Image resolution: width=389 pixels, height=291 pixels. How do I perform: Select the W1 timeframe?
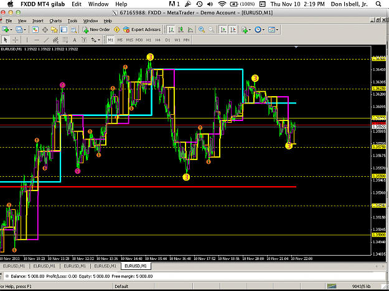tap(177, 40)
